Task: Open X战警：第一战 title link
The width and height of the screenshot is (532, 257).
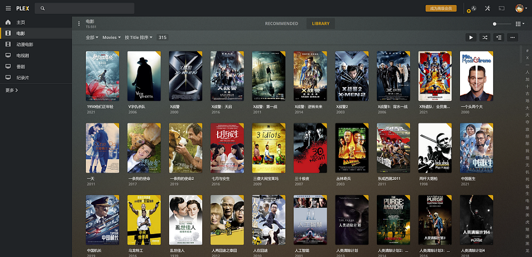Action: click(x=265, y=107)
